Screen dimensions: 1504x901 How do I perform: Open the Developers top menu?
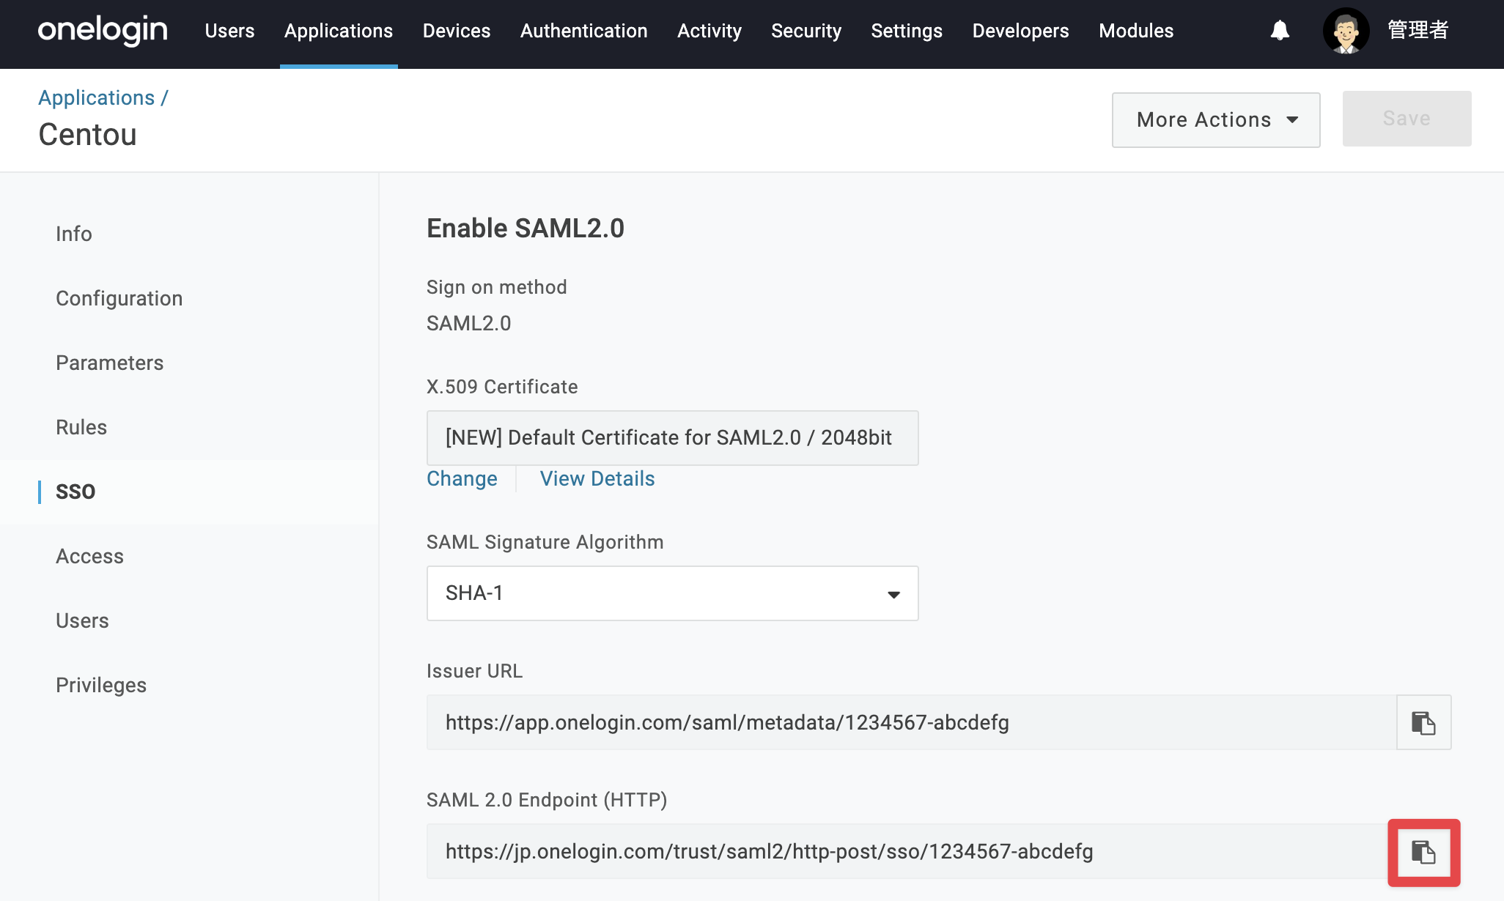tap(1020, 31)
